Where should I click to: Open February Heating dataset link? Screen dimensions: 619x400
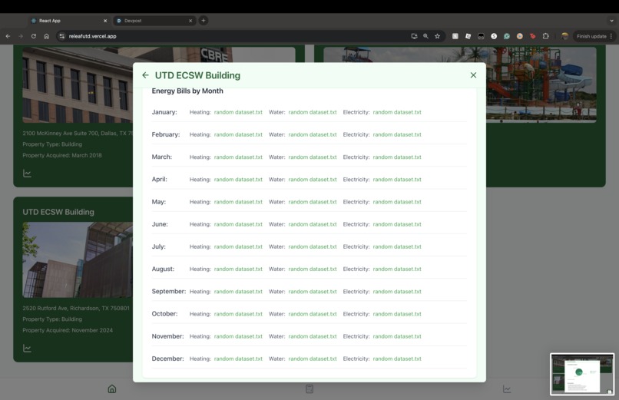[x=238, y=135]
